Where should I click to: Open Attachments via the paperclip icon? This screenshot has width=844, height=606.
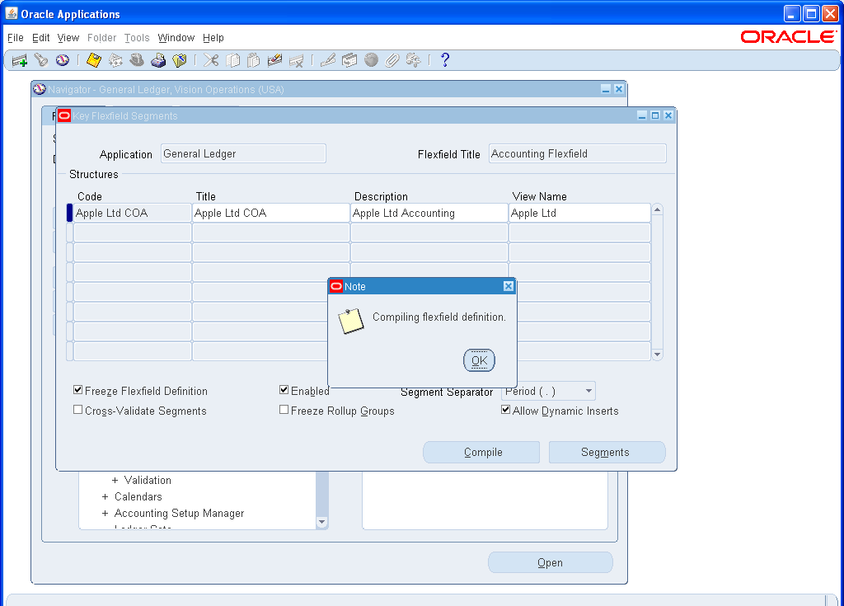(392, 59)
